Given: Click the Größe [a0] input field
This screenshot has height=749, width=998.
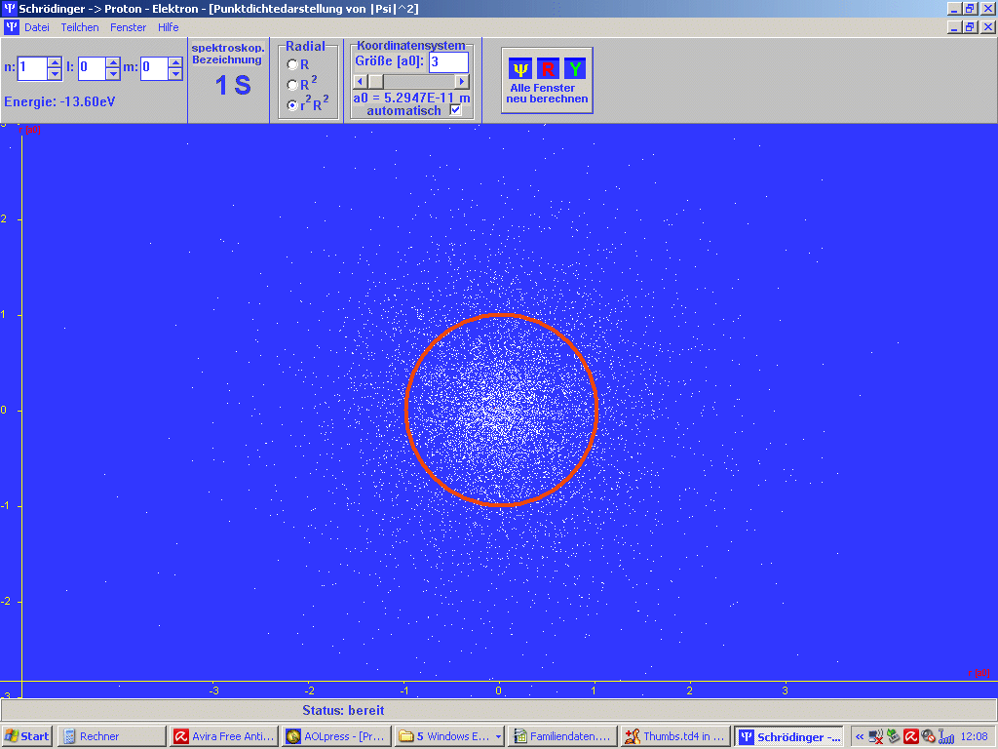Looking at the screenshot, I should coord(447,62).
